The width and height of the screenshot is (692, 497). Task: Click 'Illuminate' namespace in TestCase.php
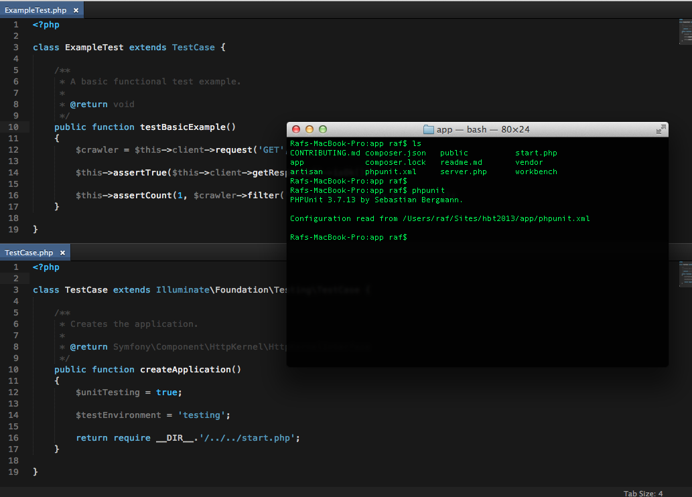(x=183, y=290)
